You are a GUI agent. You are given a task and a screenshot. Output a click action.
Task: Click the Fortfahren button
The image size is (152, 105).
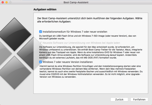pyautogui.click(x=139, y=100)
